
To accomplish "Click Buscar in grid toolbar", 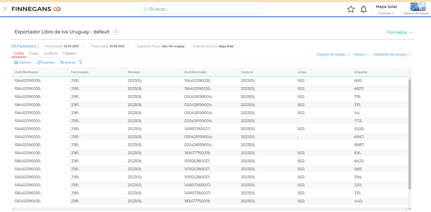I will pyautogui.click(x=68, y=62).
